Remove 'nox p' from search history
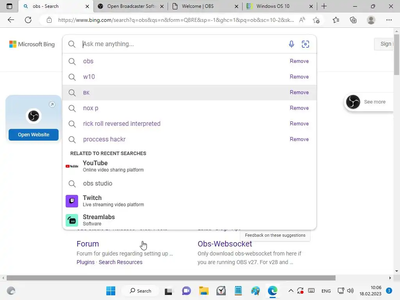This screenshot has height=300, width=400. coord(299,108)
